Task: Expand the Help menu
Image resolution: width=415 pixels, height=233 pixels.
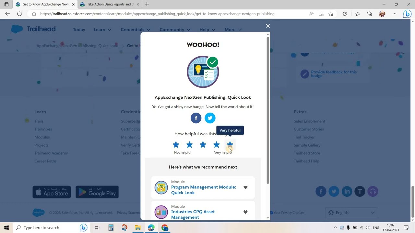Action: 207,29
